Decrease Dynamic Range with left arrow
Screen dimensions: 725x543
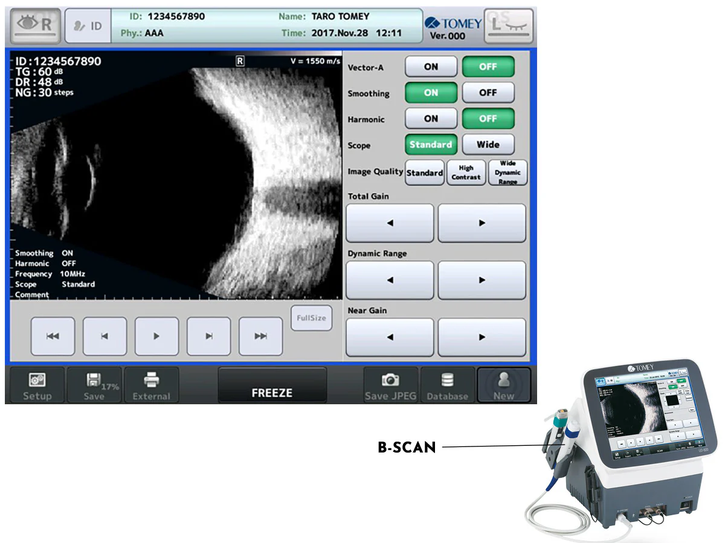[x=390, y=280]
